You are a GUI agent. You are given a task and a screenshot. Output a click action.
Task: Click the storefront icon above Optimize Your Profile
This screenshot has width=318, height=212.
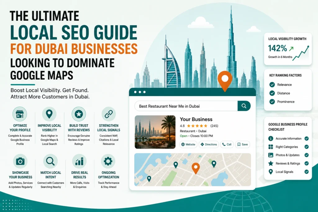(x=20, y=114)
